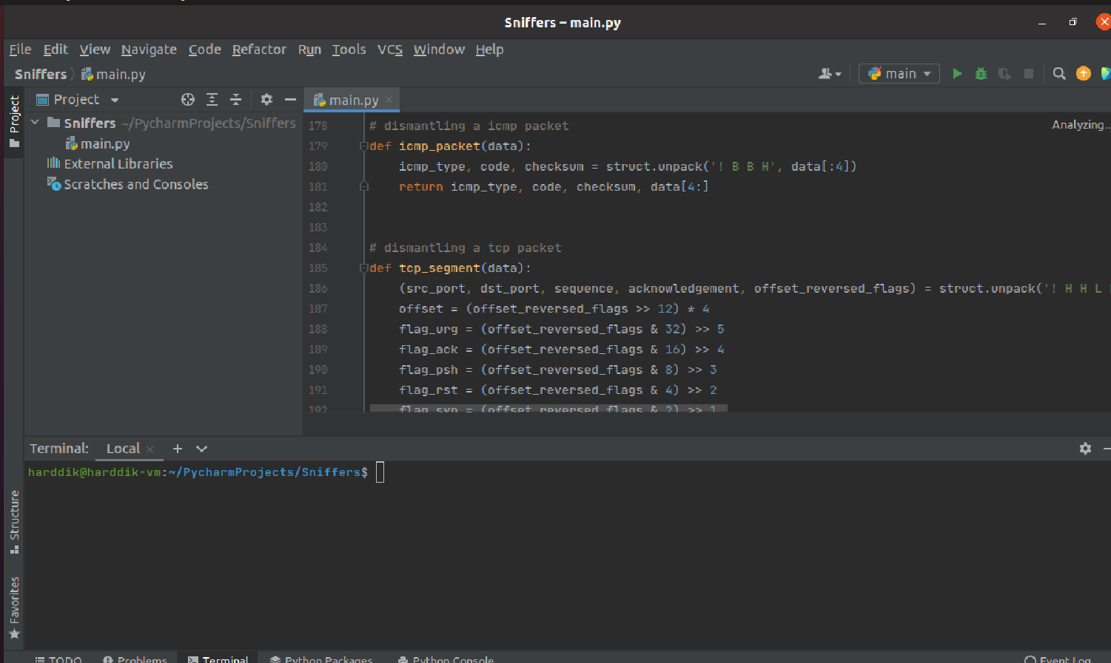
Task: Click the '# dismantling a tcp packet' comment
Action: 465,248
